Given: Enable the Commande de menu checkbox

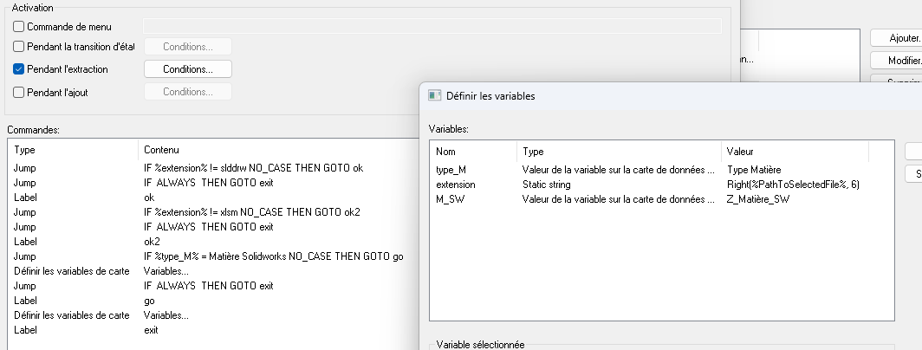Looking at the screenshot, I should 19,27.
